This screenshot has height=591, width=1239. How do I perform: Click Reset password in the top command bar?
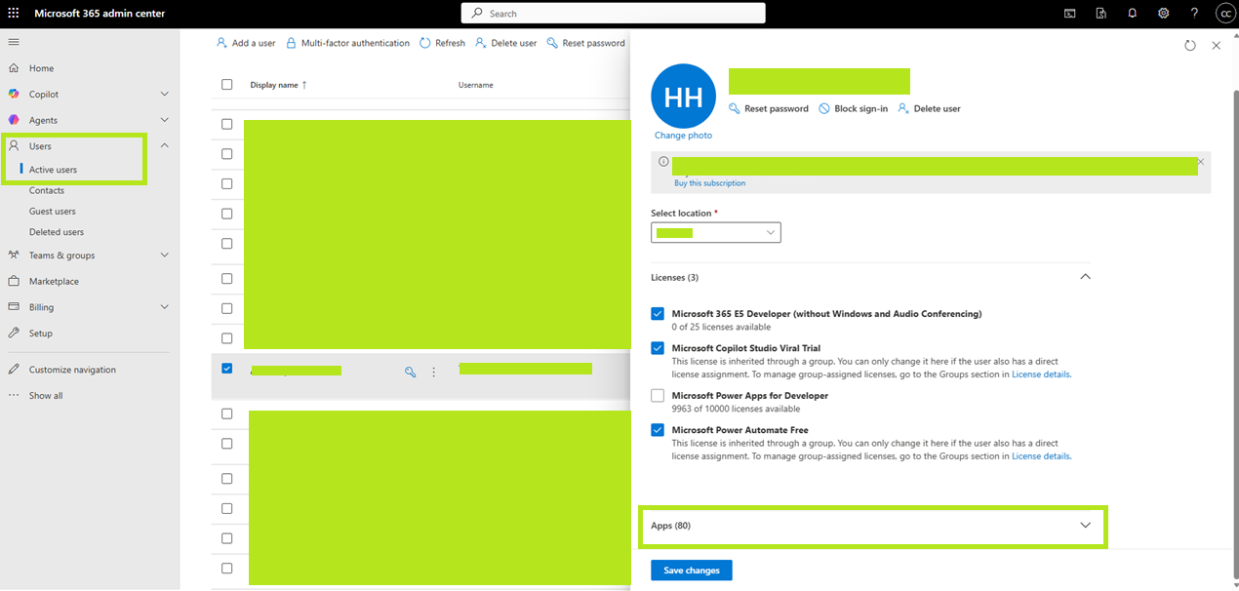(x=585, y=43)
